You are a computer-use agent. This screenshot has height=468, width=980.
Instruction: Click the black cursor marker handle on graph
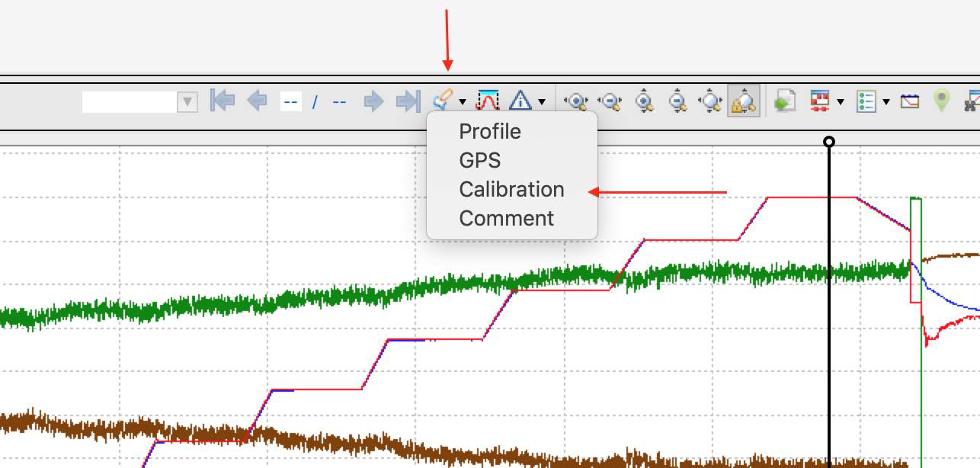(x=829, y=141)
